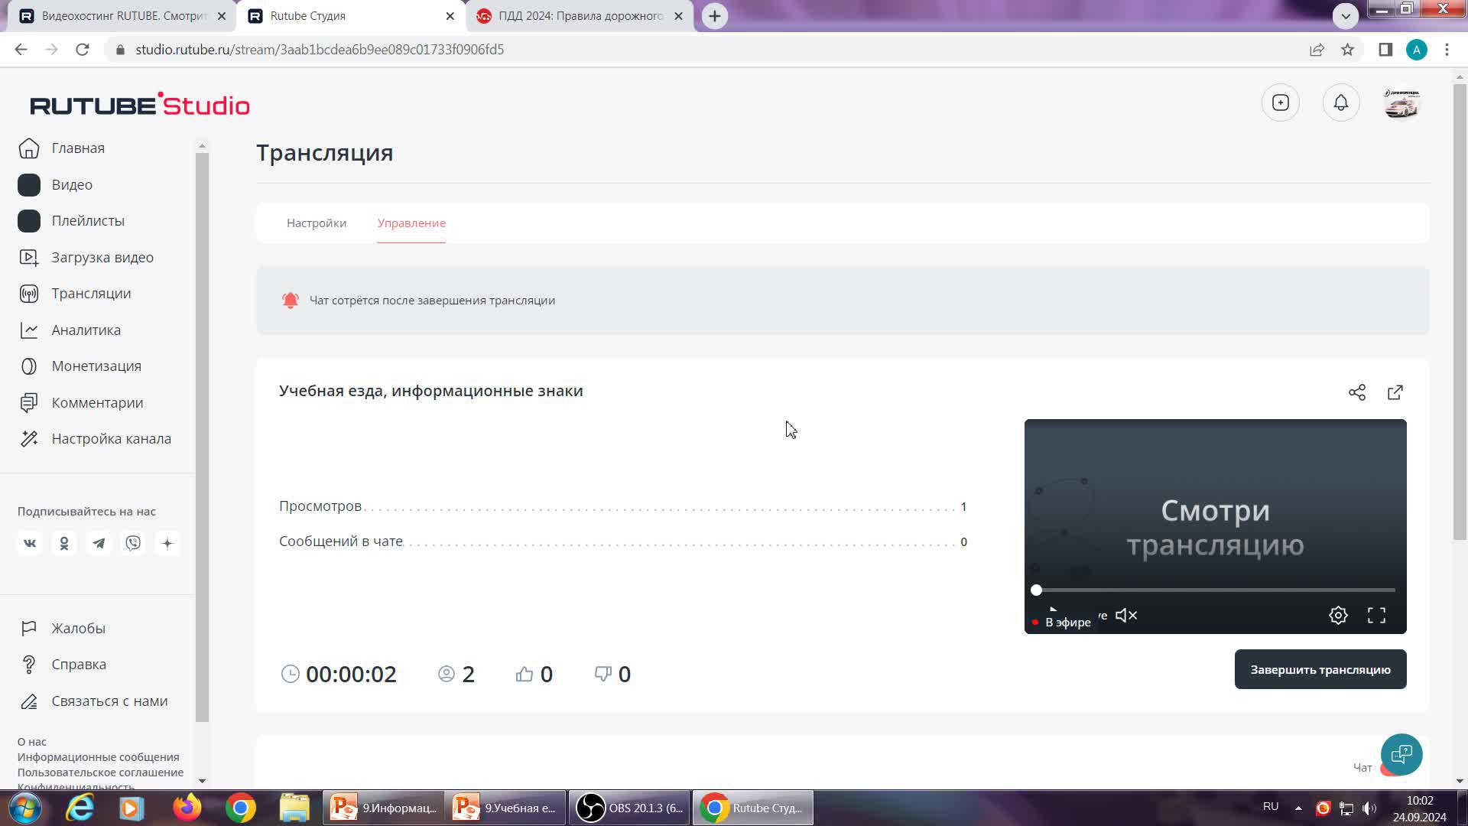This screenshot has width=1468, height=826.
Task: Open Аналитика in the sidebar
Action: point(86,330)
